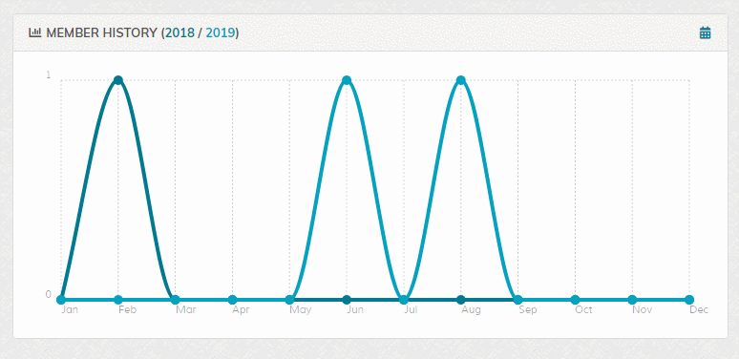Click the zero-value data point at Jul
Viewport: 739px width, 359px height.
coord(404,300)
